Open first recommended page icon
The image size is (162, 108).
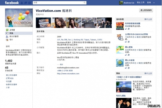120,26
